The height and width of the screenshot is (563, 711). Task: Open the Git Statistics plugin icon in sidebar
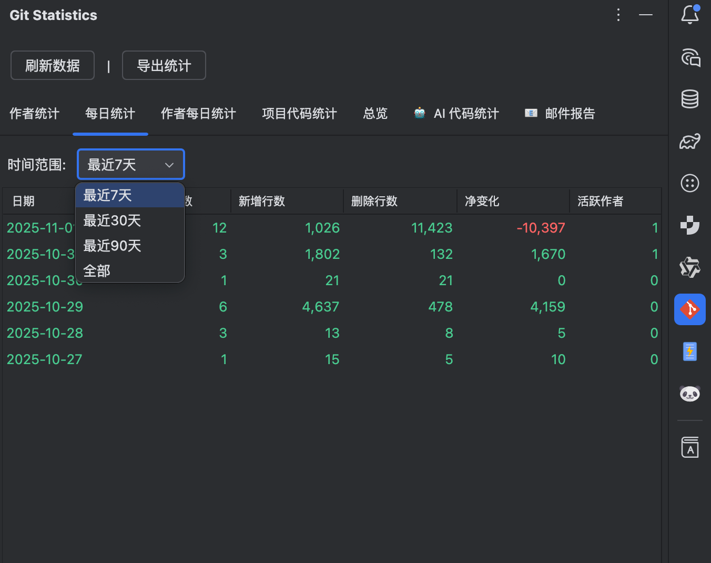pos(689,309)
